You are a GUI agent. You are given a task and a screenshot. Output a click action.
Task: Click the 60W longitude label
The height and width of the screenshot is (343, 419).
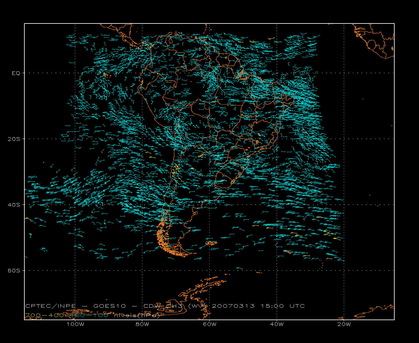210,324
